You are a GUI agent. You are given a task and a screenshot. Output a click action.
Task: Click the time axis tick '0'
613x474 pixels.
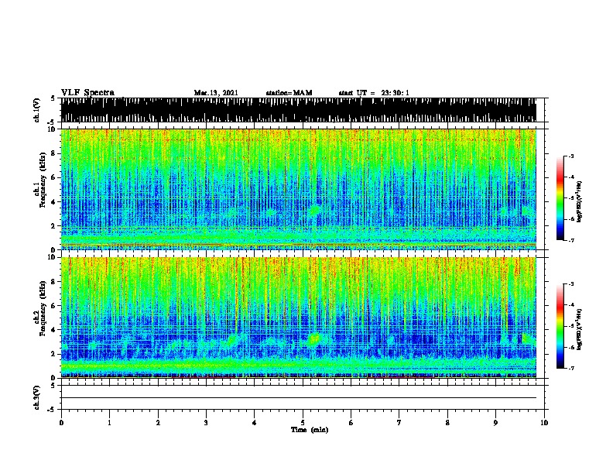tap(61, 423)
